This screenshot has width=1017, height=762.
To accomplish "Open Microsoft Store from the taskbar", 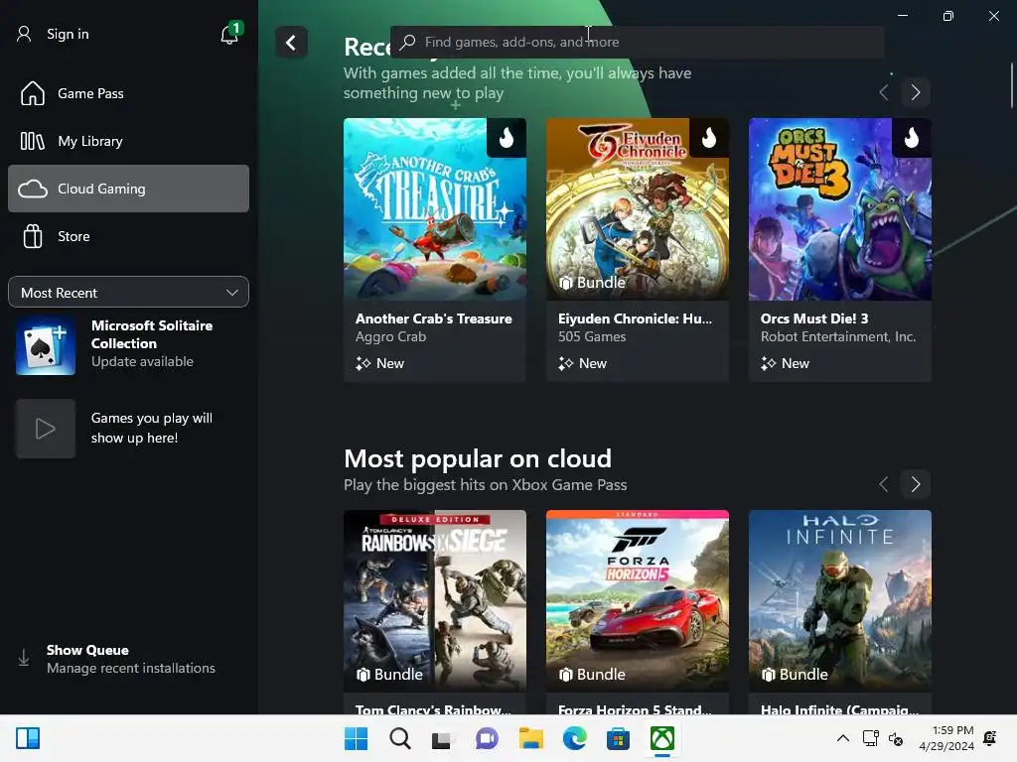I will point(618,738).
